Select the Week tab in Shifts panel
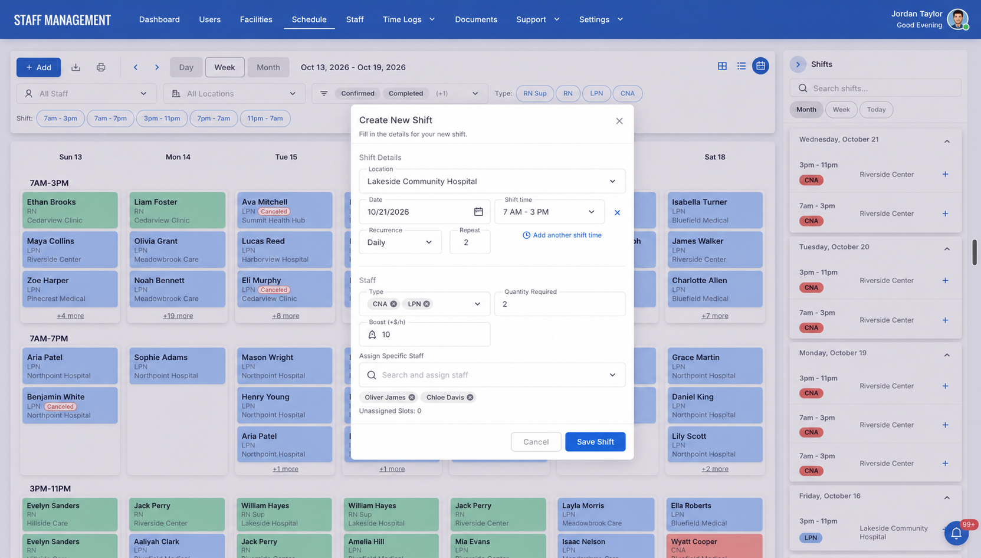Screen dimensions: 981x558 (x=841, y=110)
